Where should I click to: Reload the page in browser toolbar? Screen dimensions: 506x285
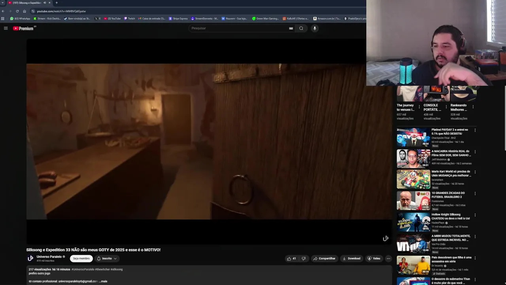tap(17, 11)
